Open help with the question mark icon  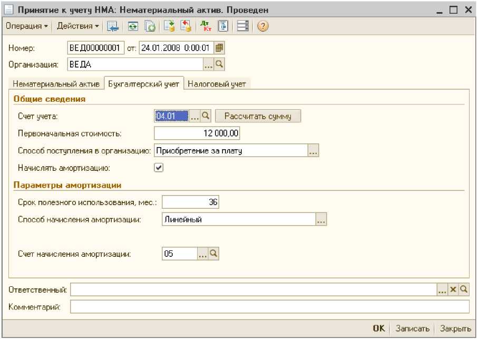pyautogui.click(x=263, y=26)
